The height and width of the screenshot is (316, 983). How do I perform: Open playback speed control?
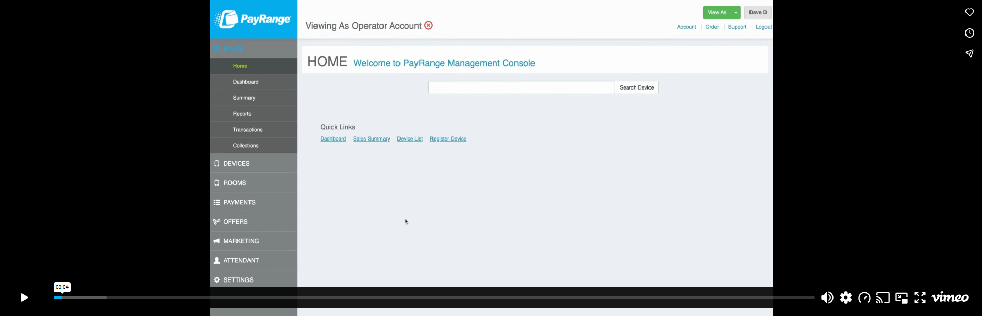point(864,297)
